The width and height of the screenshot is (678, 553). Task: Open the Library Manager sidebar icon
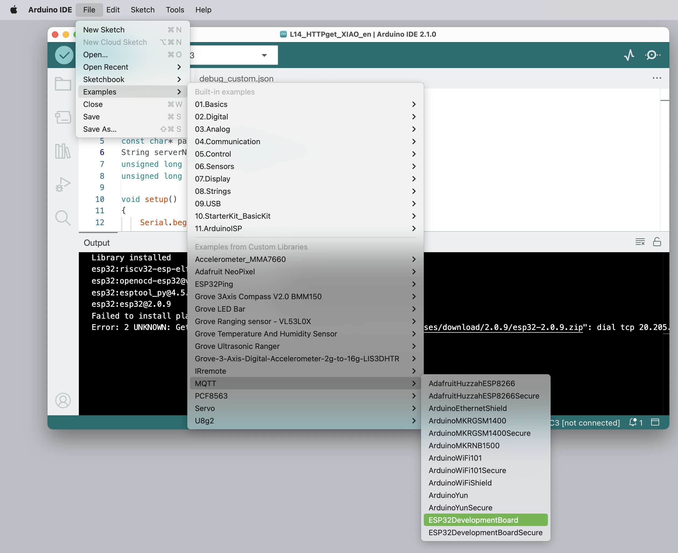tap(63, 151)
